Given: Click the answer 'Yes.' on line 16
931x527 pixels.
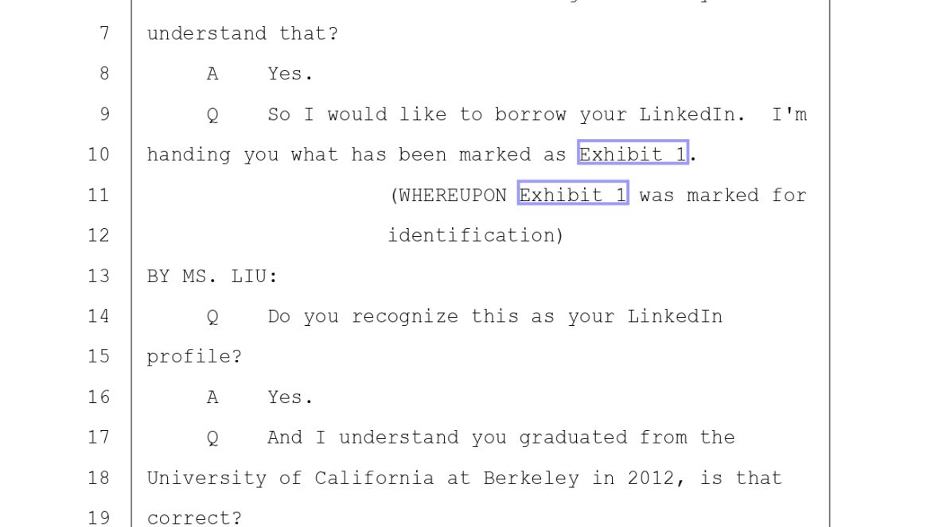Looking at the screenshot, I should click(290, 397).
